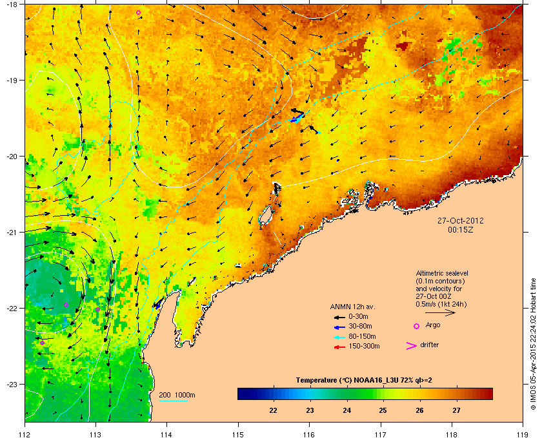
Task: Click the colorbar tick label 27
Action: (x=456, y=410)
